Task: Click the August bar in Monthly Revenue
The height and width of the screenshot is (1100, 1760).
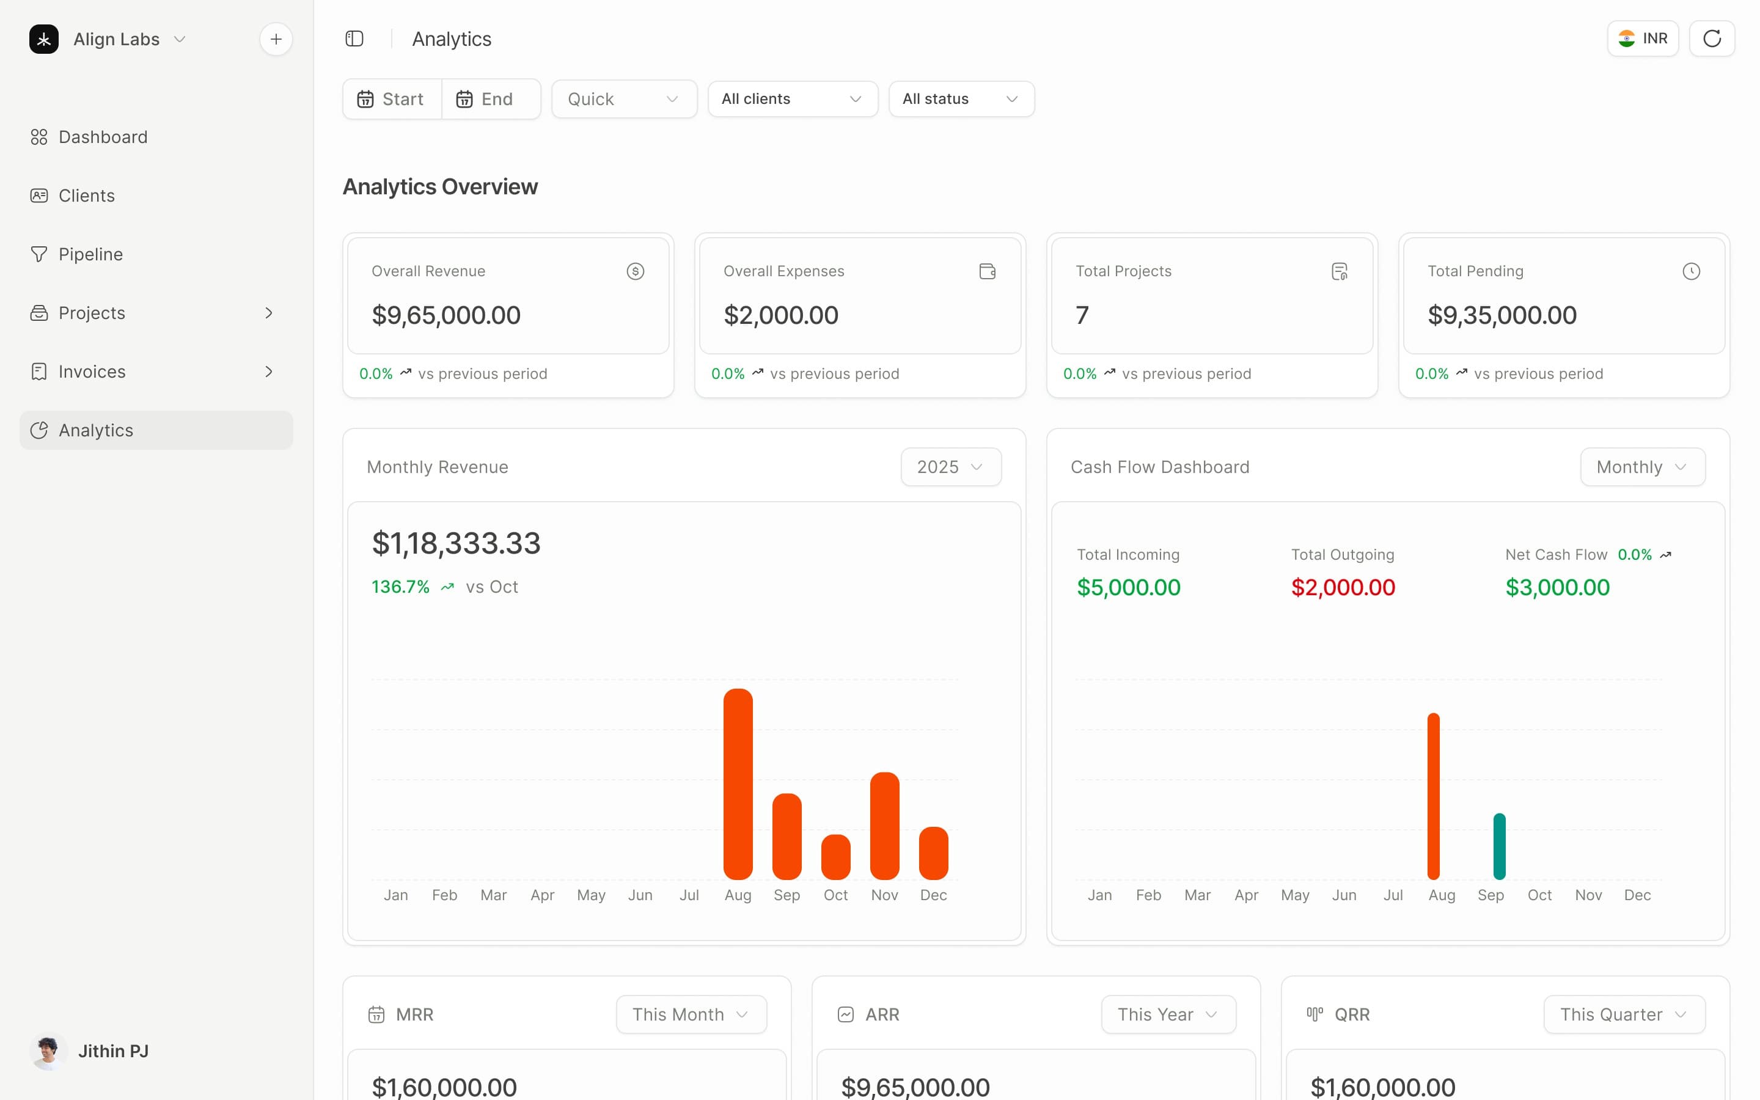Action: point(738,784)
